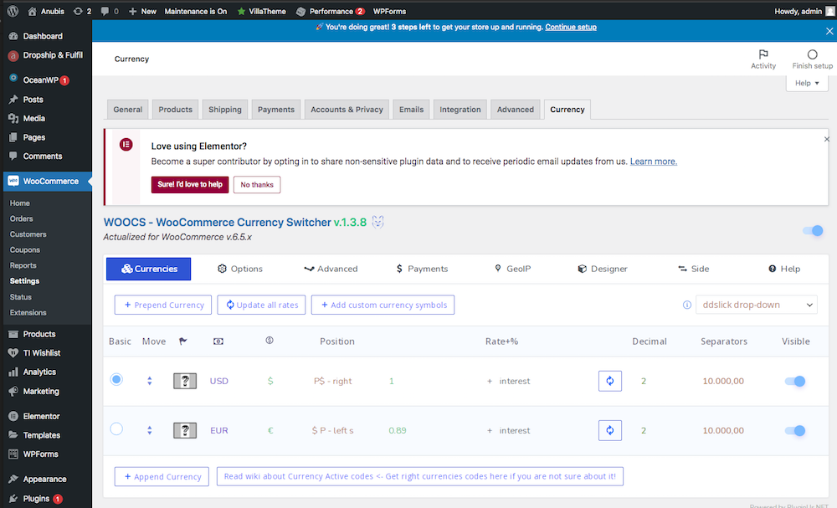Toggle the WOOCS main switch
Viewport: 837px width, 508px height.
tap(813, 230)
